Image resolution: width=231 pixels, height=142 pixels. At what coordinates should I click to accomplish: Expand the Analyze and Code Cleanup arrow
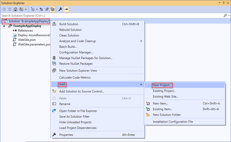[x=141, y=41]
